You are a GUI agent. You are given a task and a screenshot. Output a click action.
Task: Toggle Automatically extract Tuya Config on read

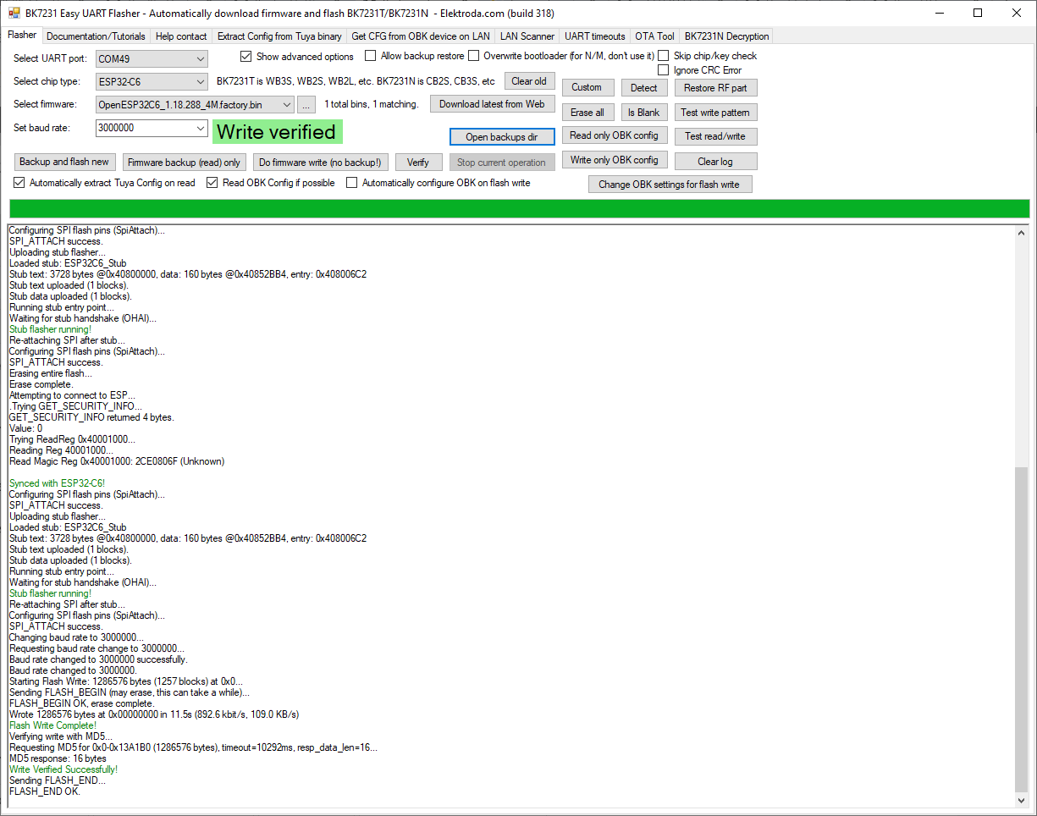click(x=19, y=183)
